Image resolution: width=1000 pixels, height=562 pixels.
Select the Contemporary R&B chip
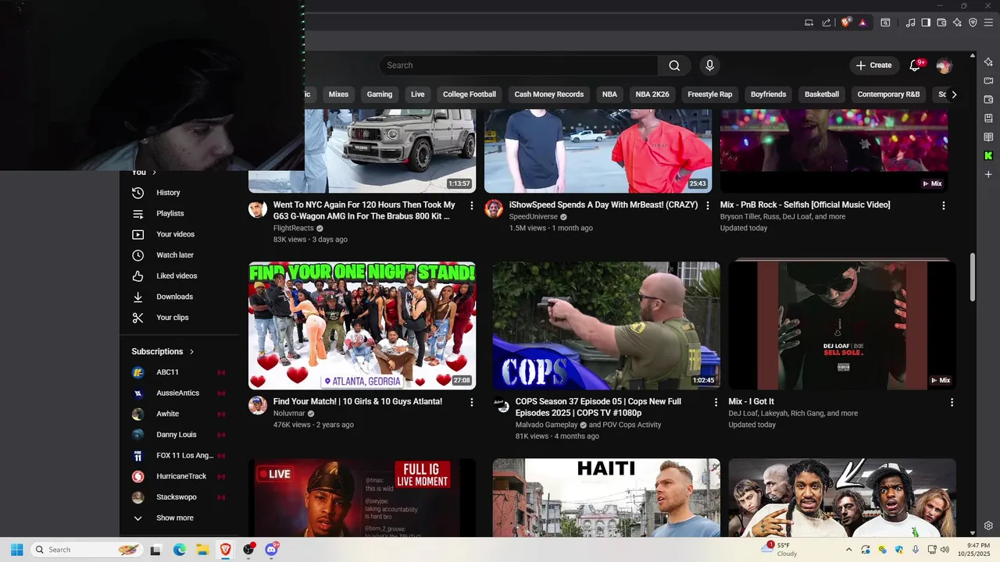click(888, 94)
